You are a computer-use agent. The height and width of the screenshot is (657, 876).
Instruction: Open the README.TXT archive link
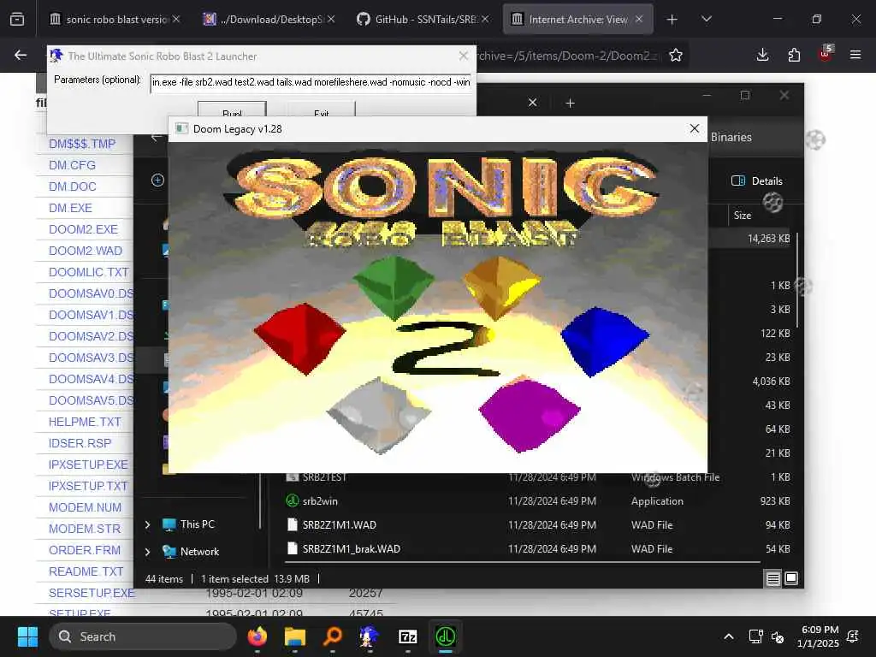(86, 571)
